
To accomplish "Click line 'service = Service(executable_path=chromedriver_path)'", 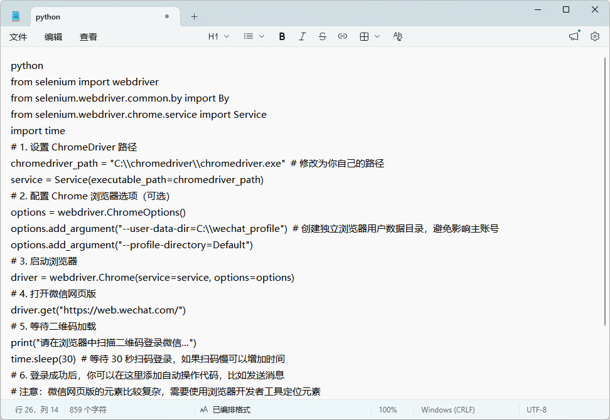I will (x=137, y=180).
